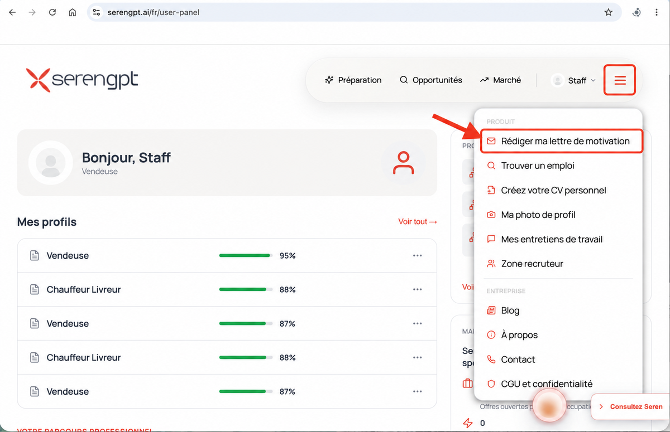Toggle the red hamburger menu icon
The image size is (670, 432).
620,80
